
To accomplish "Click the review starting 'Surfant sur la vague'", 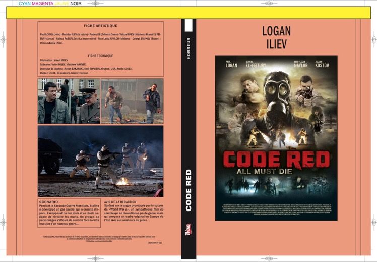I will (x=134, y=213).
